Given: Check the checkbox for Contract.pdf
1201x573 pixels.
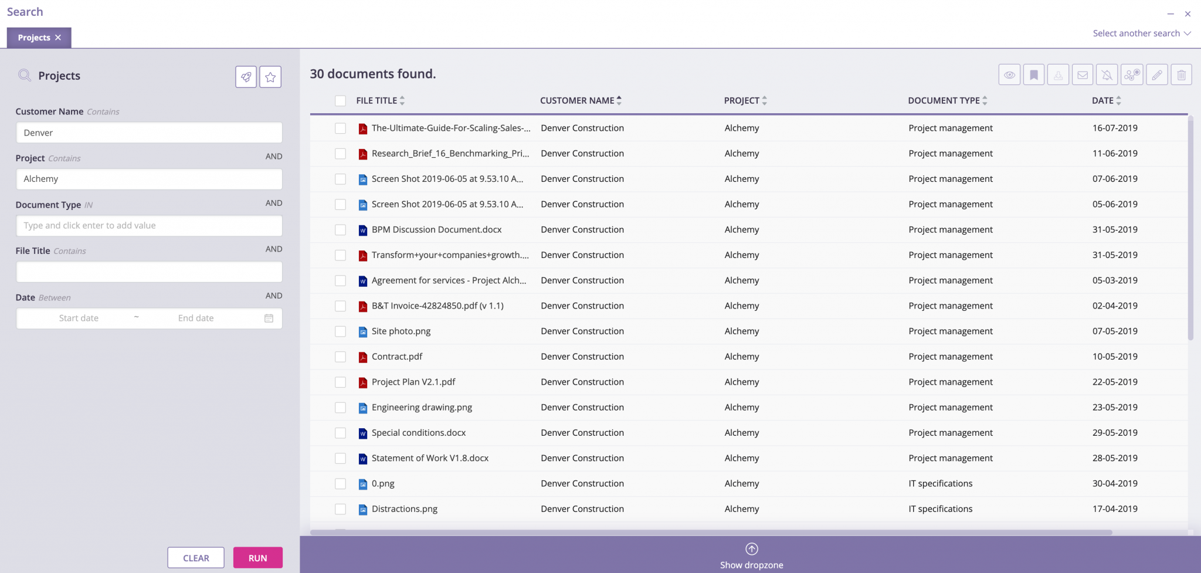Looking at the screenshot, I should click(341, 357).
